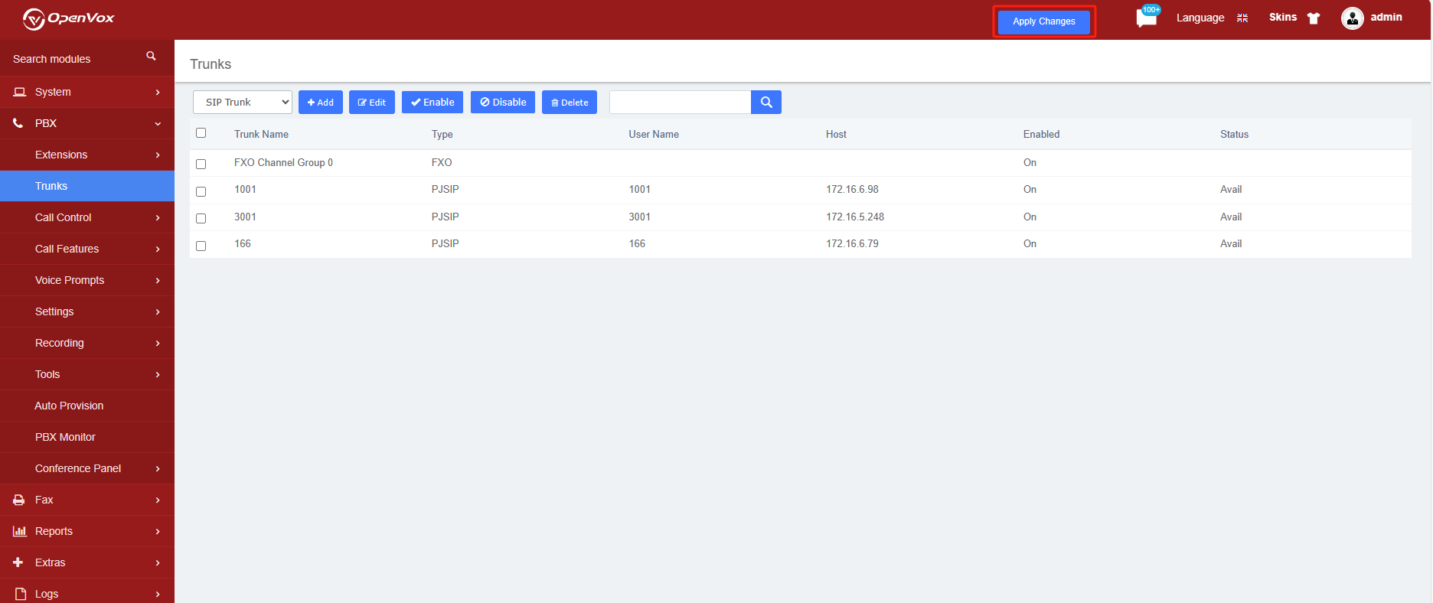Screen dimensions: 1433x603
Task: Click the Disable button in toolbar
Action: (503, 103)
